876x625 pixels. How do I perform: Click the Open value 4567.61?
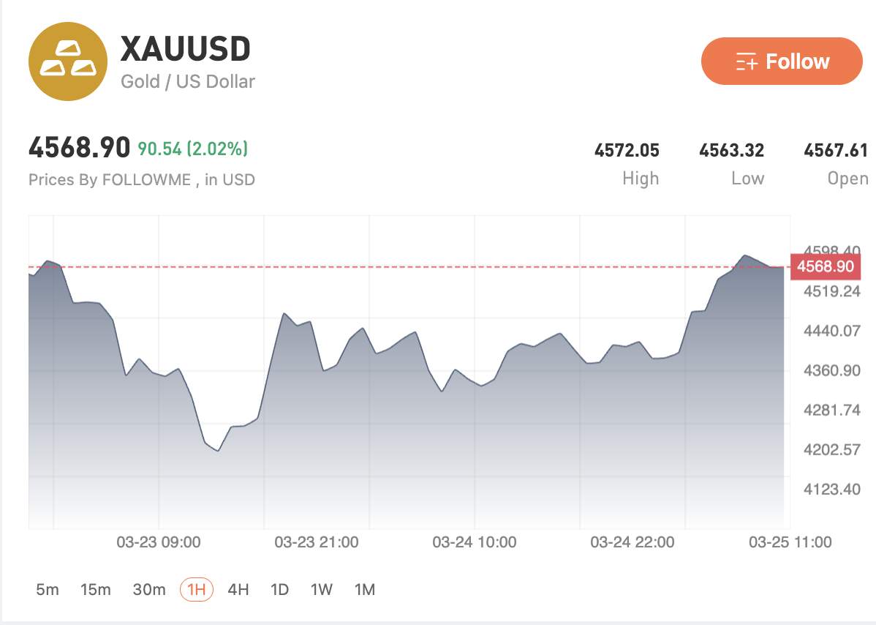tap(837, 150)
